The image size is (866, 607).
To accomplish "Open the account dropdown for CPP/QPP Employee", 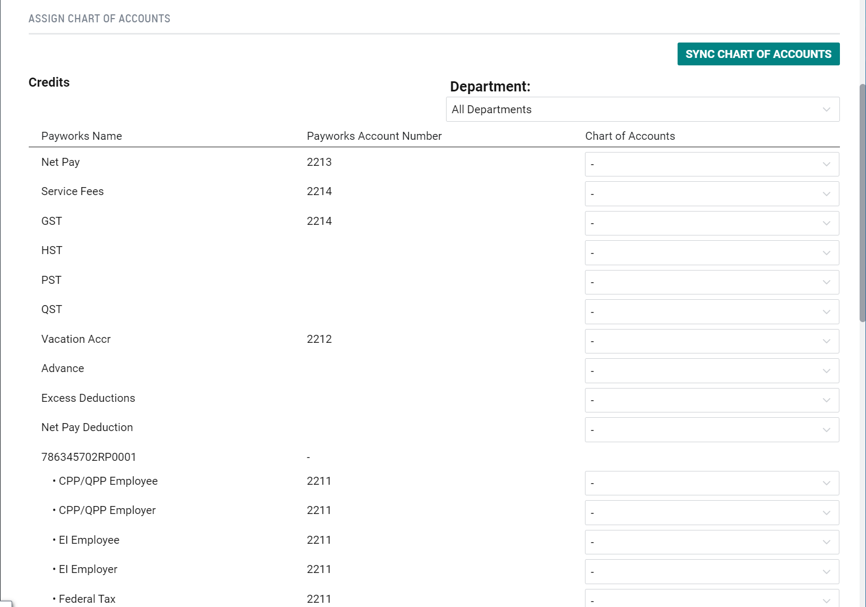I will [712, 483].
